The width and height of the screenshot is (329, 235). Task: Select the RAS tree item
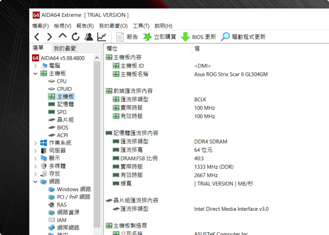(x=57, y=205)
